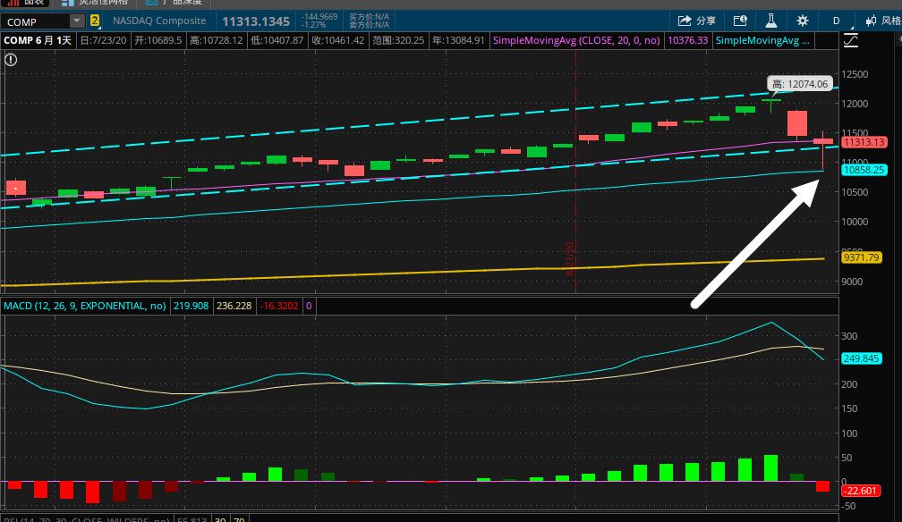Viewport: 902px width, 522px height.
Task: Switch to the 产品深度 tab
Action: 174,3
